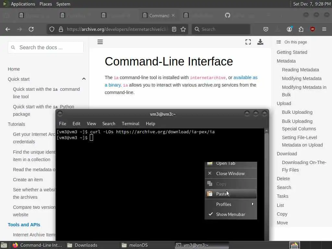Open the terminal File menu
This screenshot has height=249, width=332.
63,124
